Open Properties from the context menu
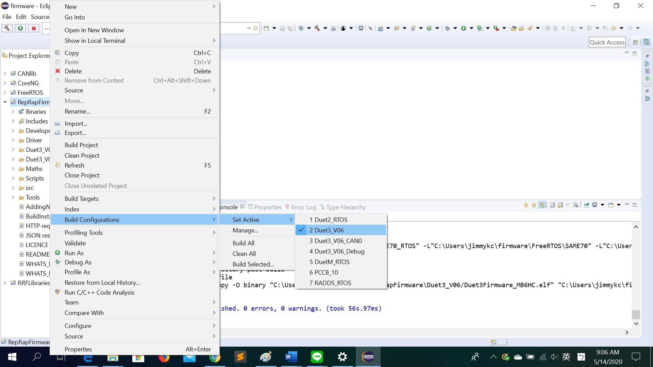This screenshot has width=653, height=367. pyautogui.click(x=135, y=349)
